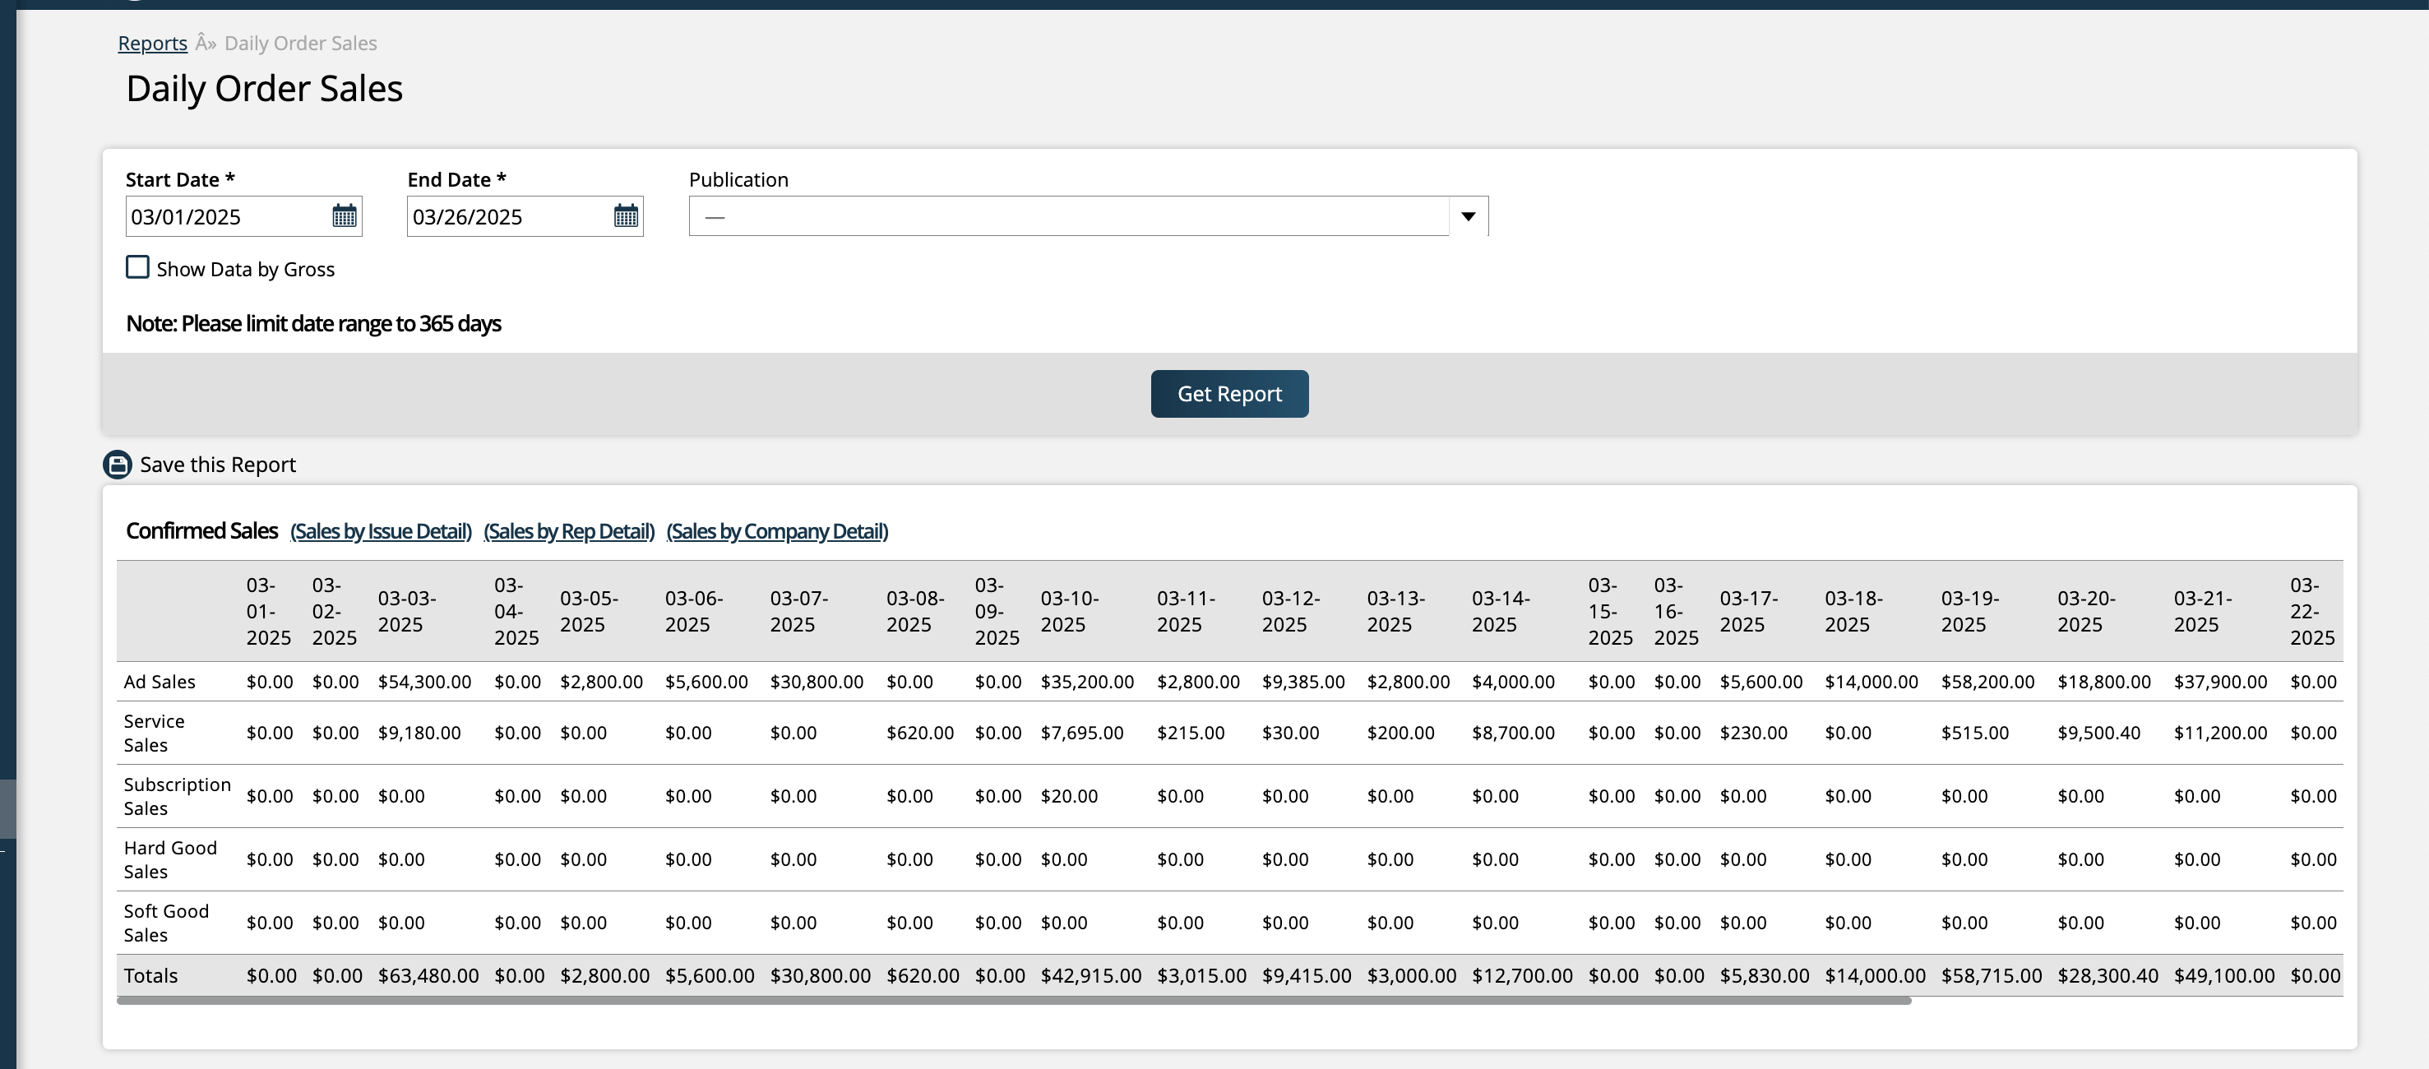Image resolution: width=2429 pixels, height=1069 pixels.
Task: Select the Subscription Sales row label
Action: click(176, 797)
